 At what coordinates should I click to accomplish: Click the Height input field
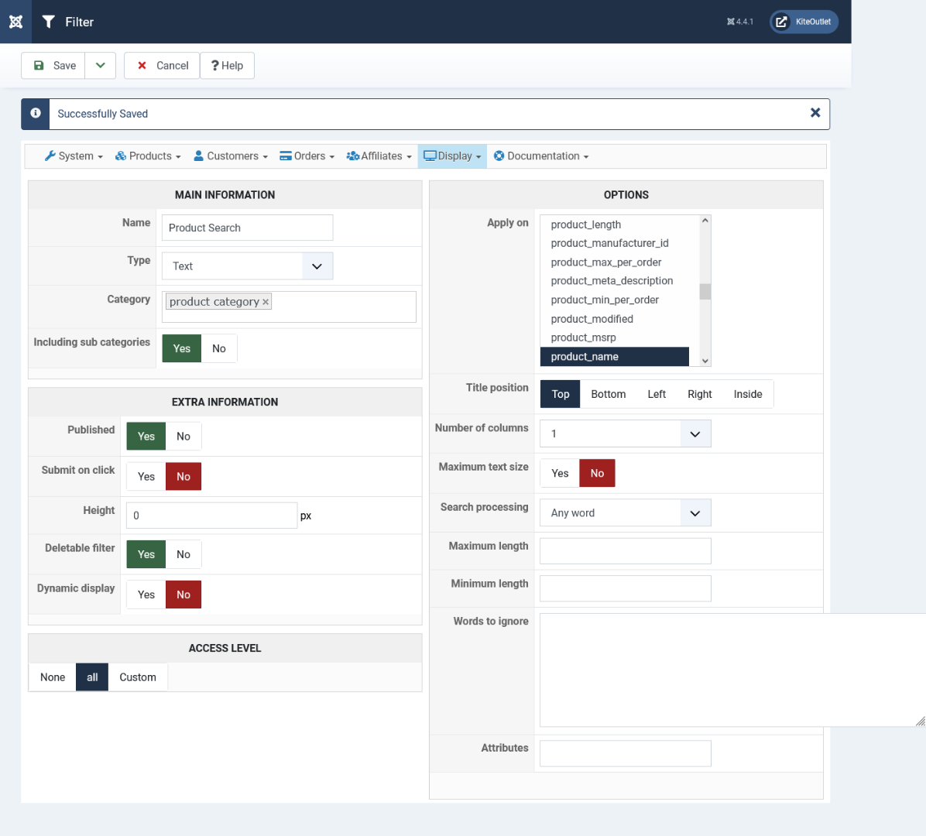point(211,516)
